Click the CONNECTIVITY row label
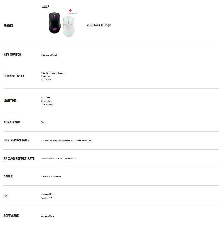This screenshot has height=225, width=219. (14, 76)
